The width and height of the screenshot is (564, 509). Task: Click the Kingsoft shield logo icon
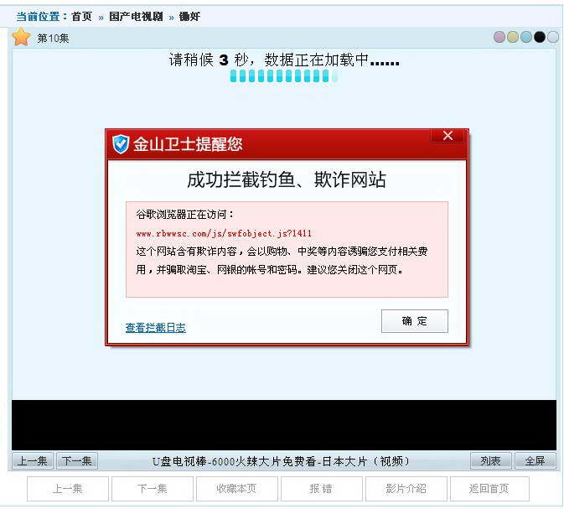pyautogui.click(x=122, y=144)
